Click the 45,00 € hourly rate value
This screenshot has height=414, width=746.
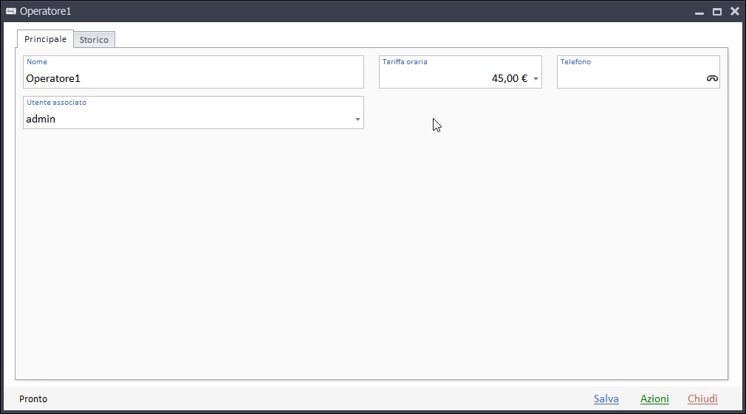(509, 78)
